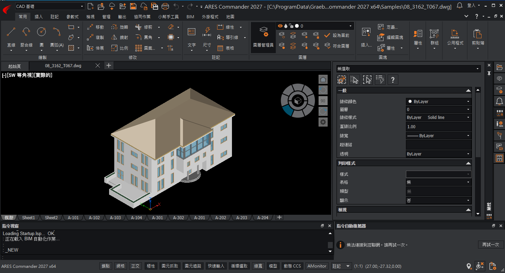Click the 移動 move tool
The height and width of the screenshot is (273, 505).
point(95,27)
